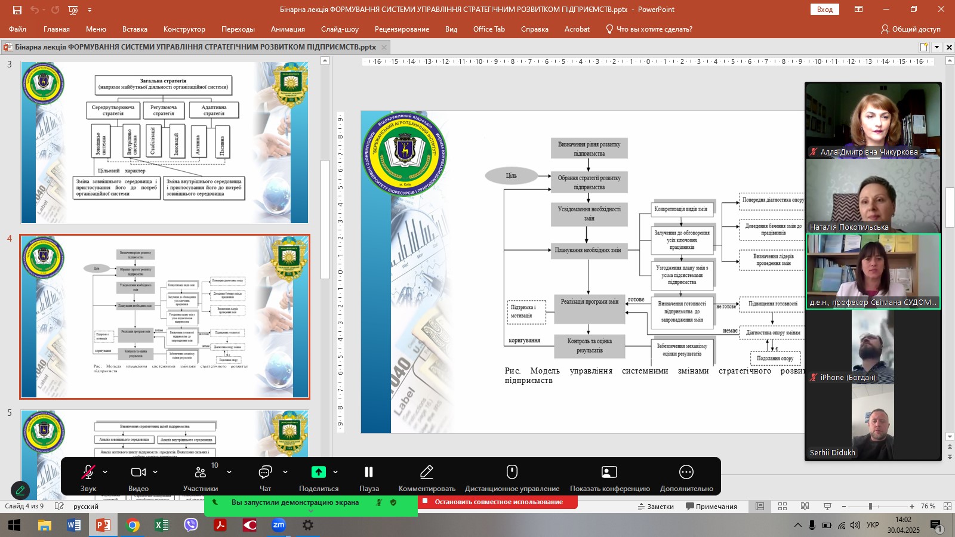Toggle camera with the Видео button

tap(138, 473)
